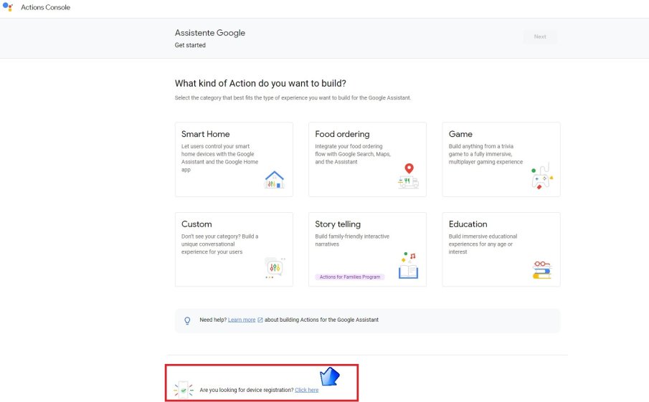Click the Food ordering delivery truck icon
Viewport: 649px width, 402px height.
tap(409, 176)
